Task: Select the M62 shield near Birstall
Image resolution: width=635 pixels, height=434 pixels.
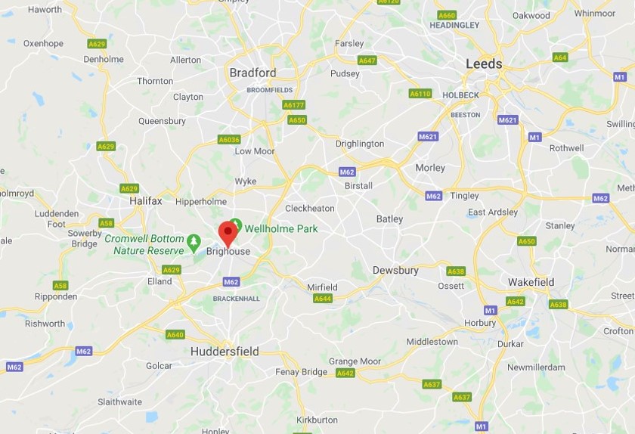Action: pyautogui.click(x=347, y=172)
